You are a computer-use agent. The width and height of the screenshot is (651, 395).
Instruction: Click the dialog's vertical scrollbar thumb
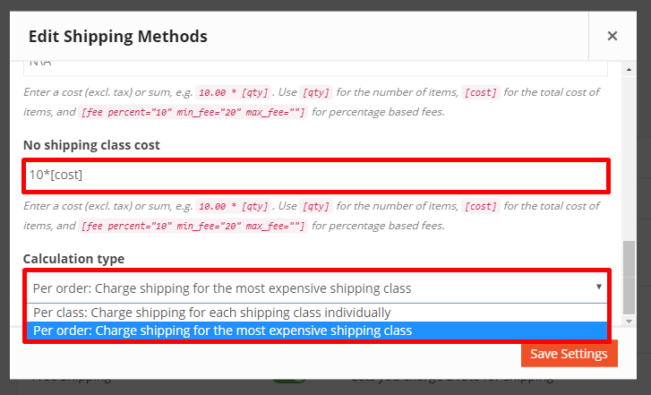point(630,276)
